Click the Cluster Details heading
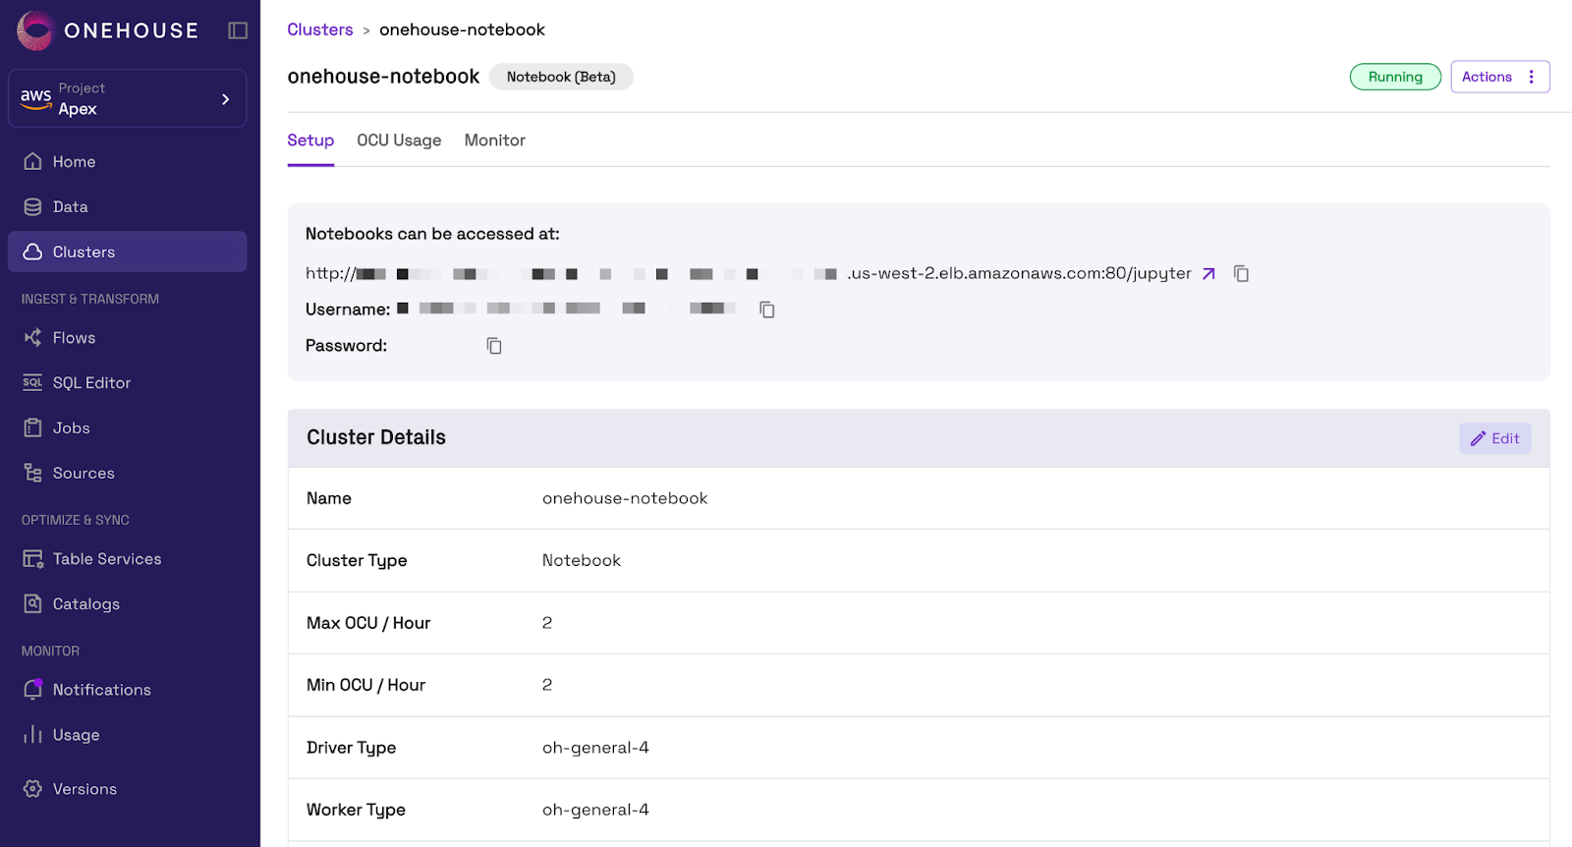The width and height of the screenshot is (1572, 847). tap(376, 437)
